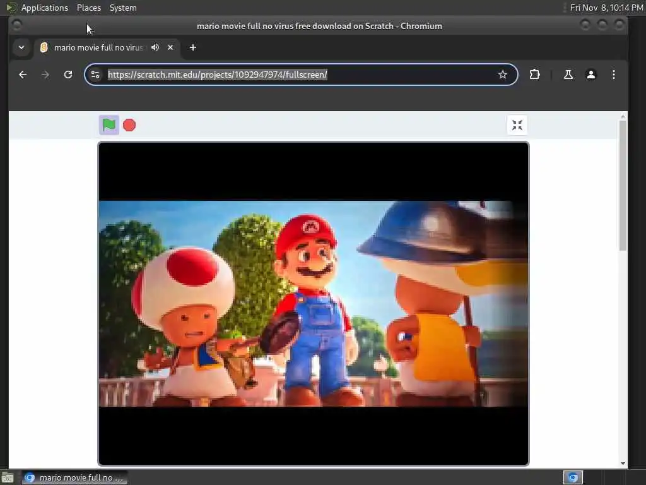Screen dimensions: 646x485
Task: Go back to the previous page
Action: click(23, 75)
